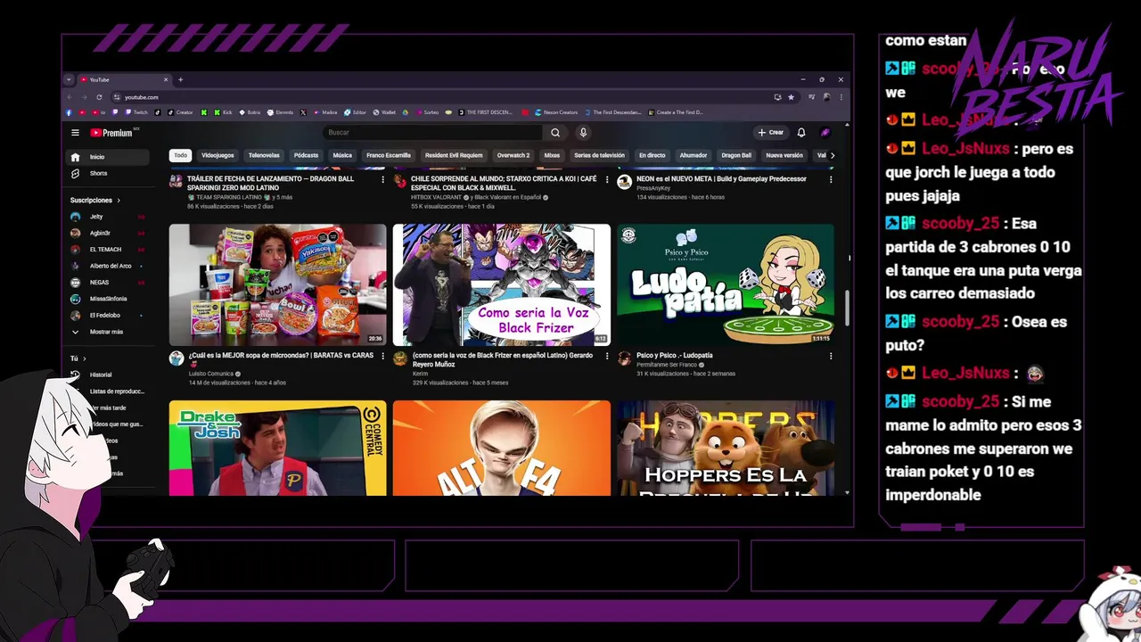
Task: Select the YouTube browser tab
Action: tap(123, 79)
